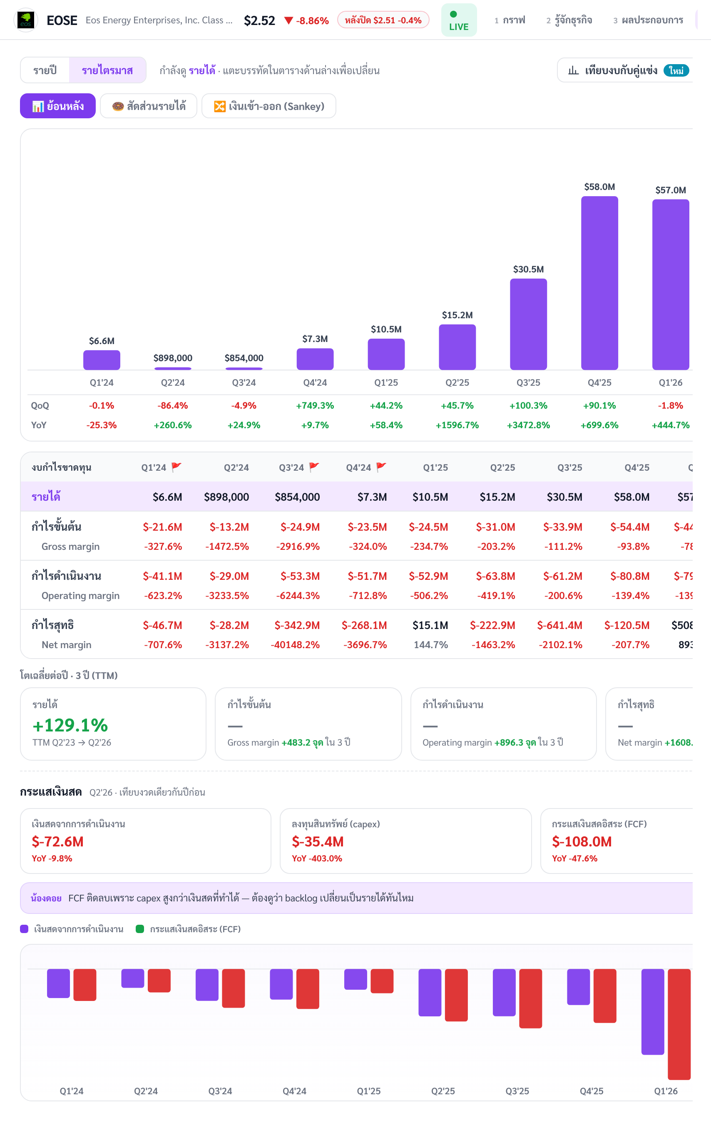The image size is (711, 1148).
Task: Click the purple เงินสดจากการดำเนินงาน legend swatch
Action: (x=25, y=929)
